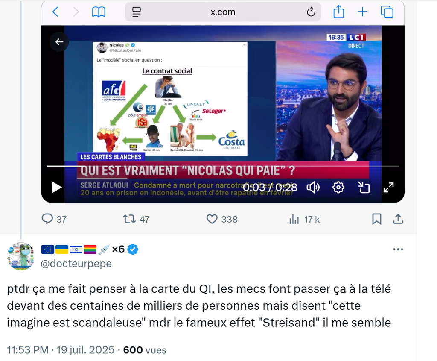437x361 pixels.
Task: Open the picture-in-picture video icon
Action: (x=364, y=188)
